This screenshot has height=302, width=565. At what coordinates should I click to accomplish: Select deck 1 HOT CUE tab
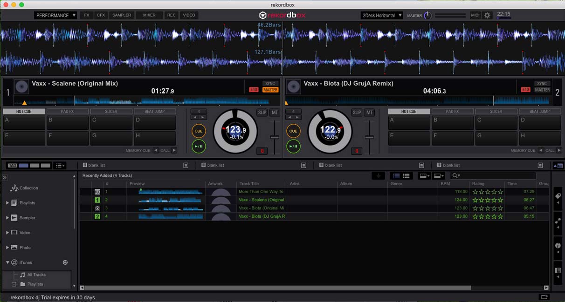coord(24,112)
